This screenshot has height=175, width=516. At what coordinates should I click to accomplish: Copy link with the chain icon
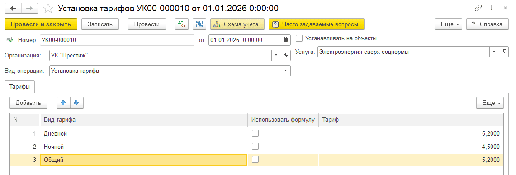478,8
